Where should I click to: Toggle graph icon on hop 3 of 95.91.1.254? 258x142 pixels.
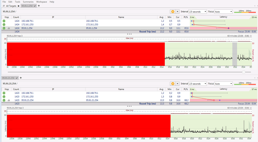9,28
